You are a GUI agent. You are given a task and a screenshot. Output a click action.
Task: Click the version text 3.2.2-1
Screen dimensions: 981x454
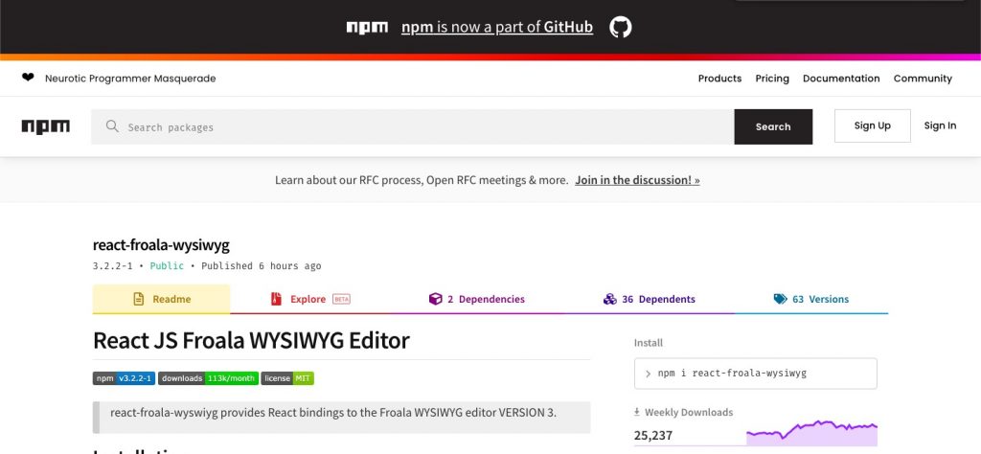[113, 265]
